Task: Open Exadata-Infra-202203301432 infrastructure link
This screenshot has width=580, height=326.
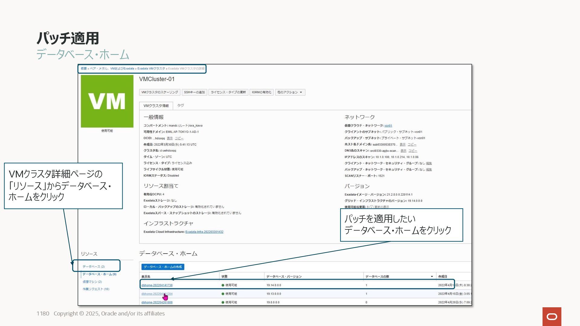Action: click(x=204, y=232)
